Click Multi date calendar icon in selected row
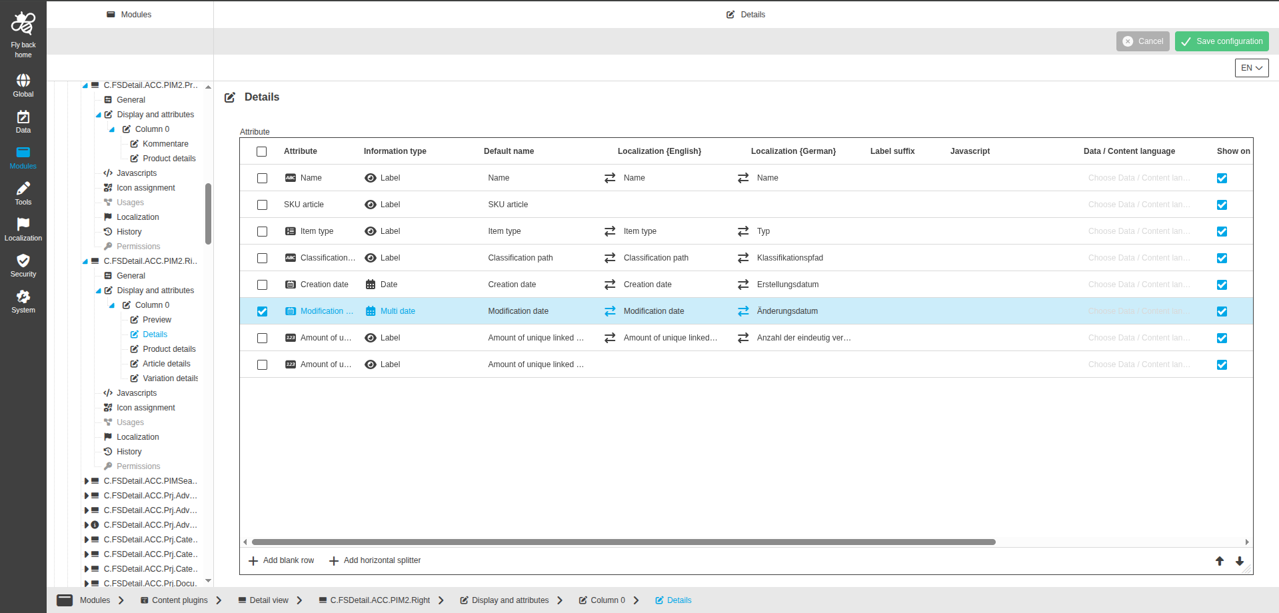This screenshot has height=613, width=1279. 371,311
